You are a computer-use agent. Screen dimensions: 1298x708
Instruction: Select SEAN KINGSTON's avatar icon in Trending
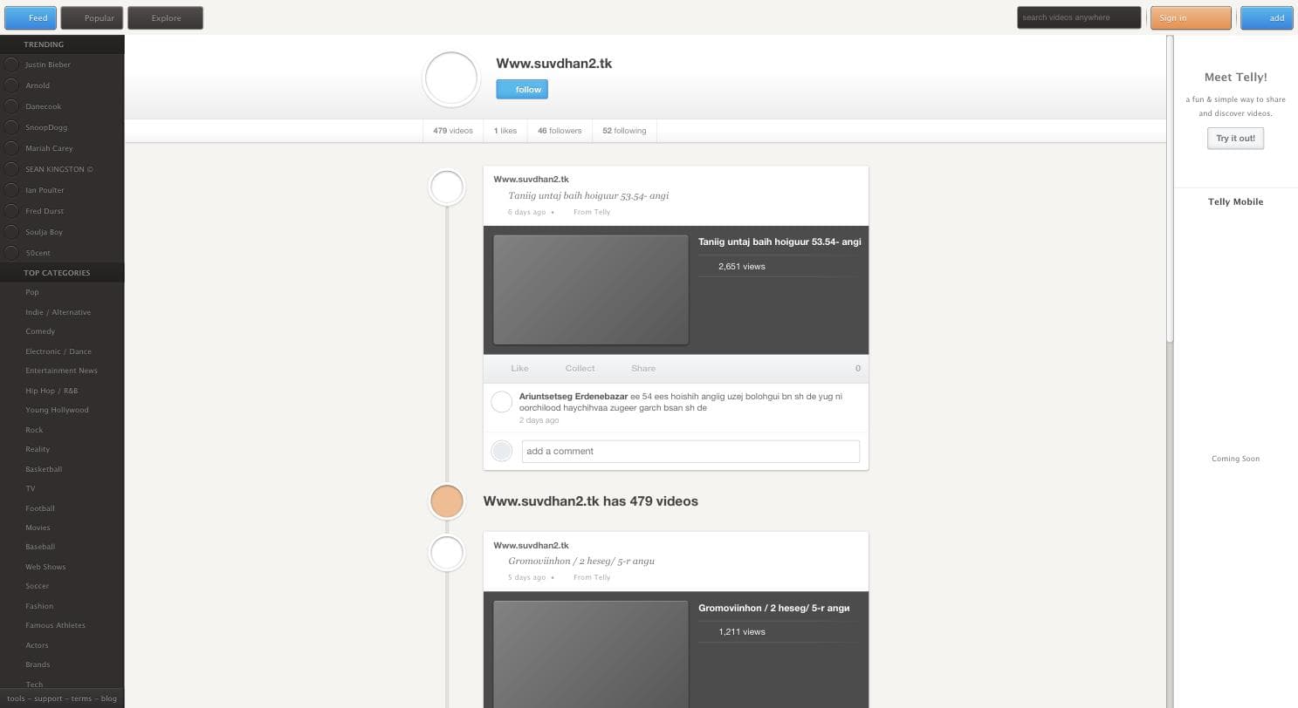coord(11,169)
